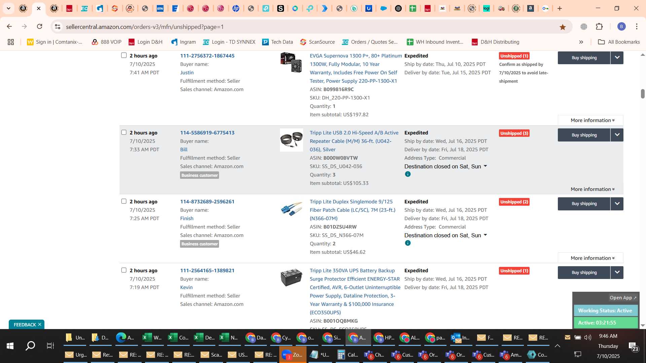Image resolution: width=646 pixels, height=363 pixels.
Task: Open Login D&H bookmark
Action: (145, 42)
